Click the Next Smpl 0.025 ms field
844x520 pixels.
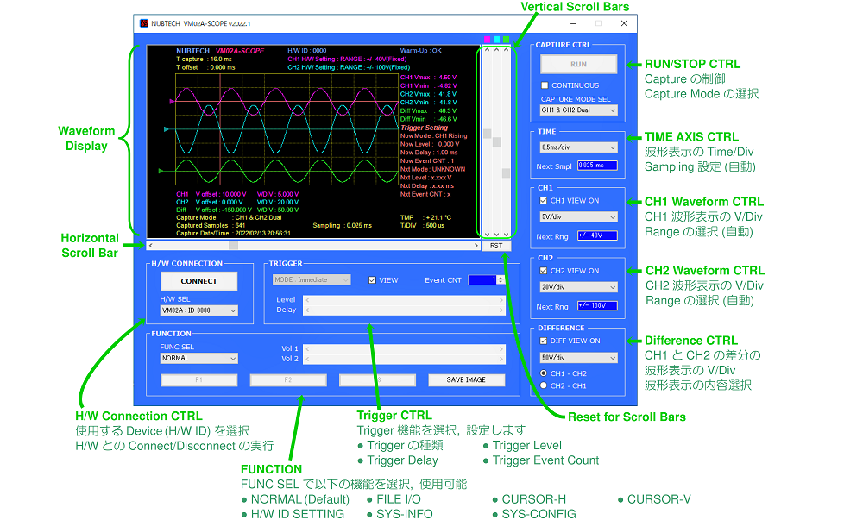[597, 166]
